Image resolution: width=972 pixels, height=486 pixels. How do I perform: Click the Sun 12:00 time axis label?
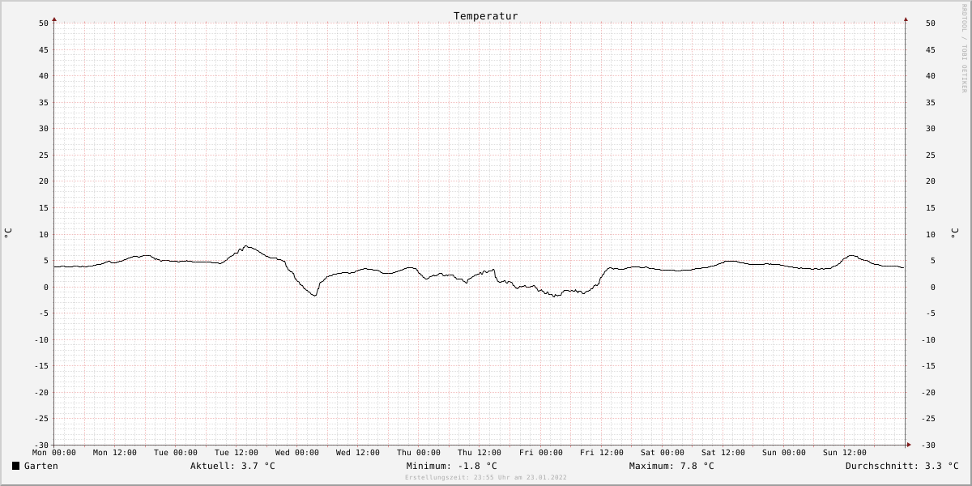tap(845, 453)
